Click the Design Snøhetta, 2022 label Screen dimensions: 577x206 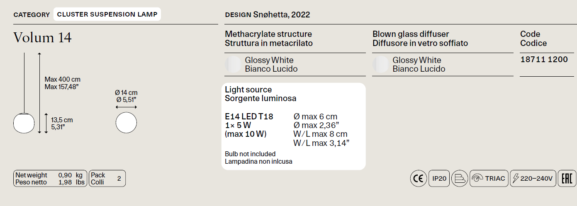coord(268,15)
